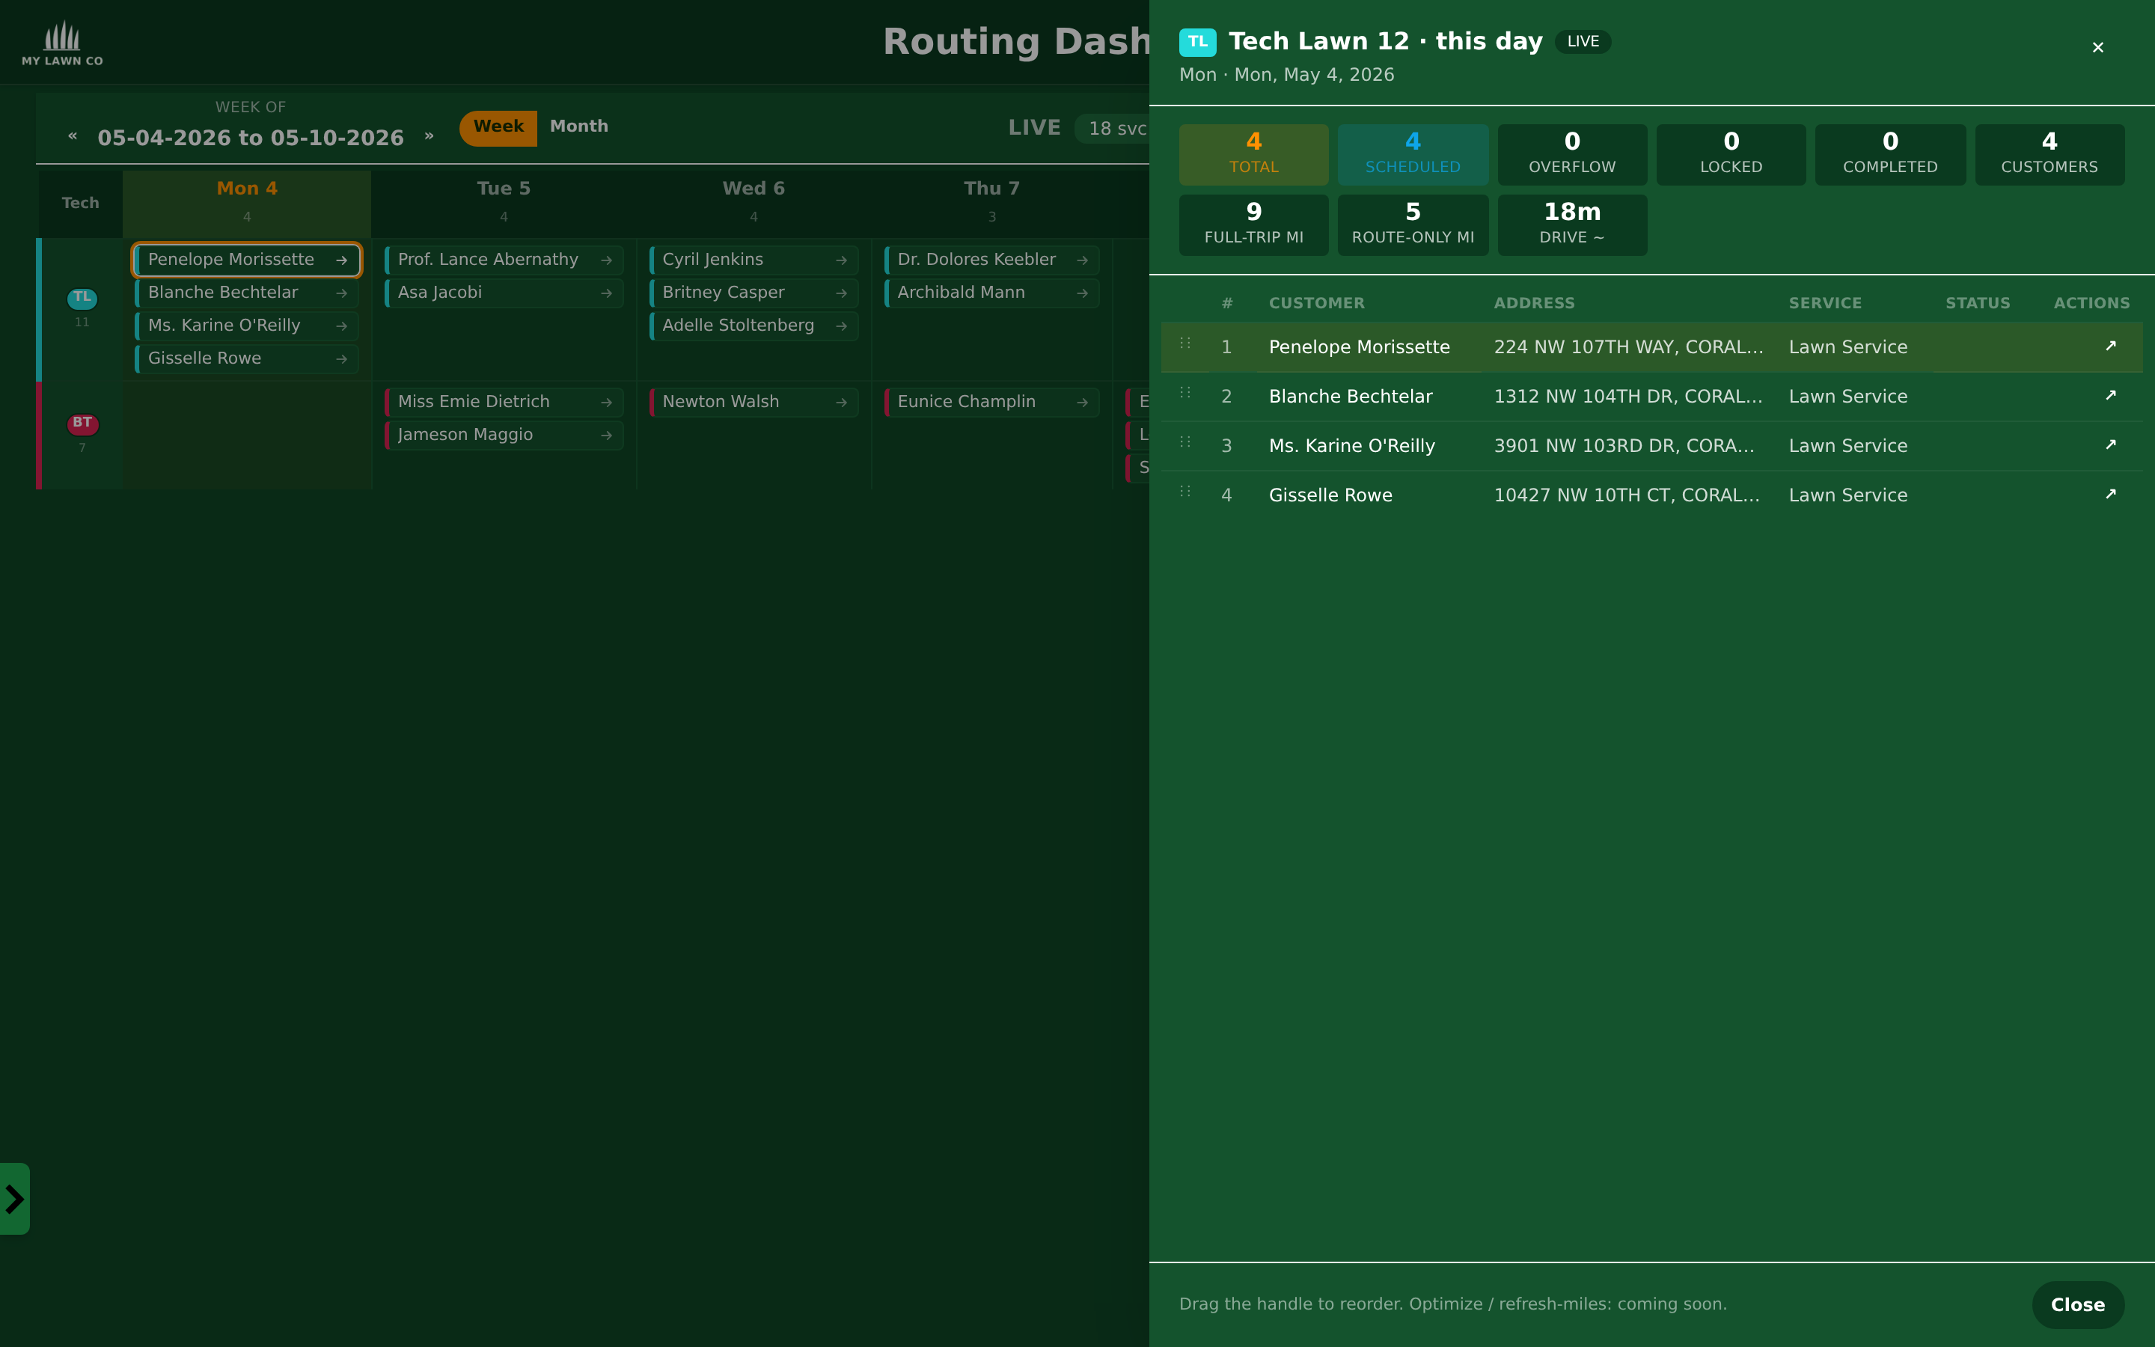The image size is (2155, 1347).
Task: Click address 224 NW 107TH WAY
Action: [x=1629, y=347]
